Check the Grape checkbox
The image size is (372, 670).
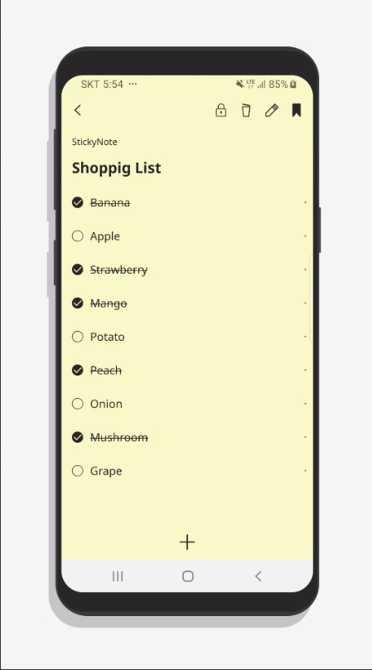point(77,471)
